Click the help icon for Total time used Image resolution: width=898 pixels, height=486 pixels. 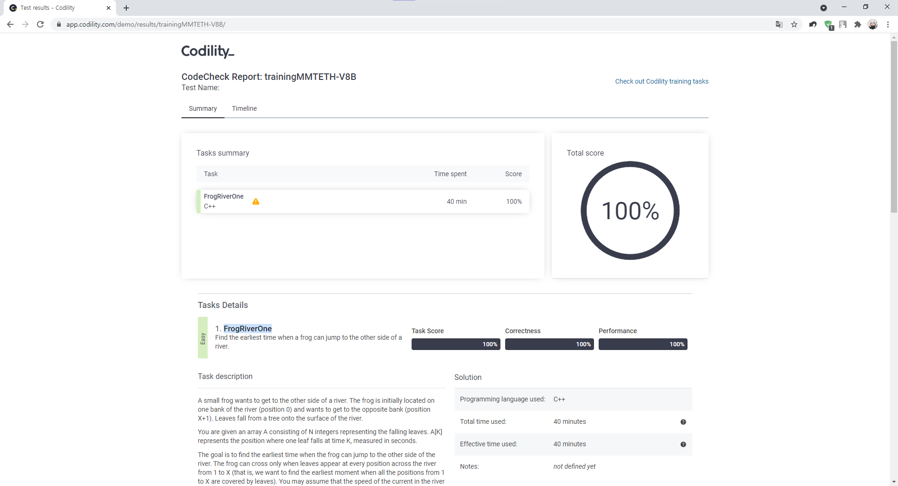[683, 422]
